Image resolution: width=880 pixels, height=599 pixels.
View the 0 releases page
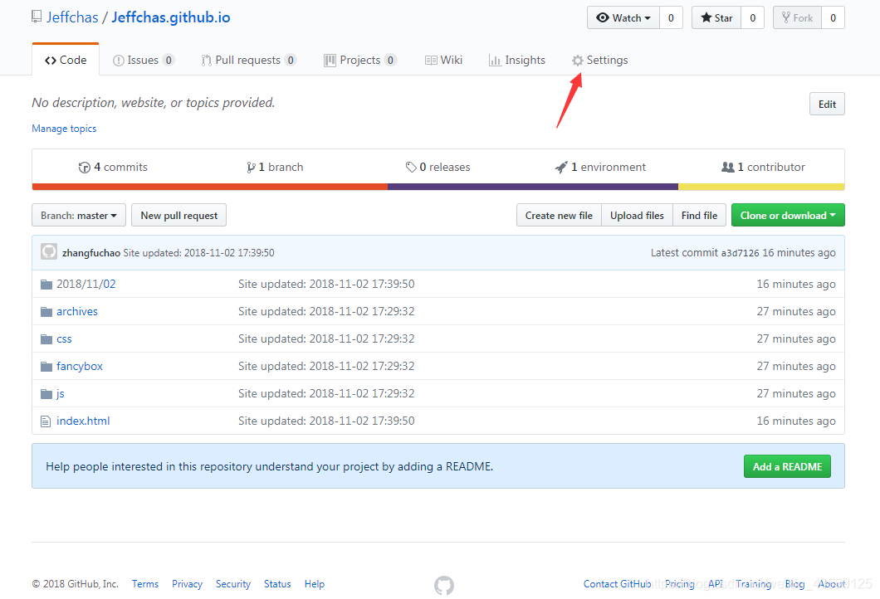tap(438, 167)
